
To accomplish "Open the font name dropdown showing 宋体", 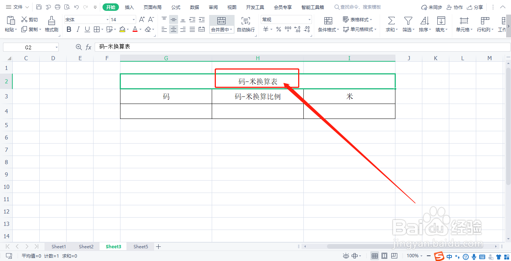I will (107, 19).
